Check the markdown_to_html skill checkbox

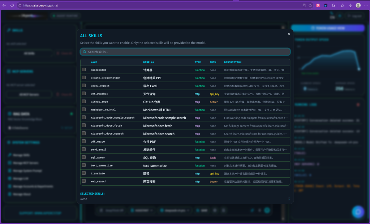[x=84, y=109]
